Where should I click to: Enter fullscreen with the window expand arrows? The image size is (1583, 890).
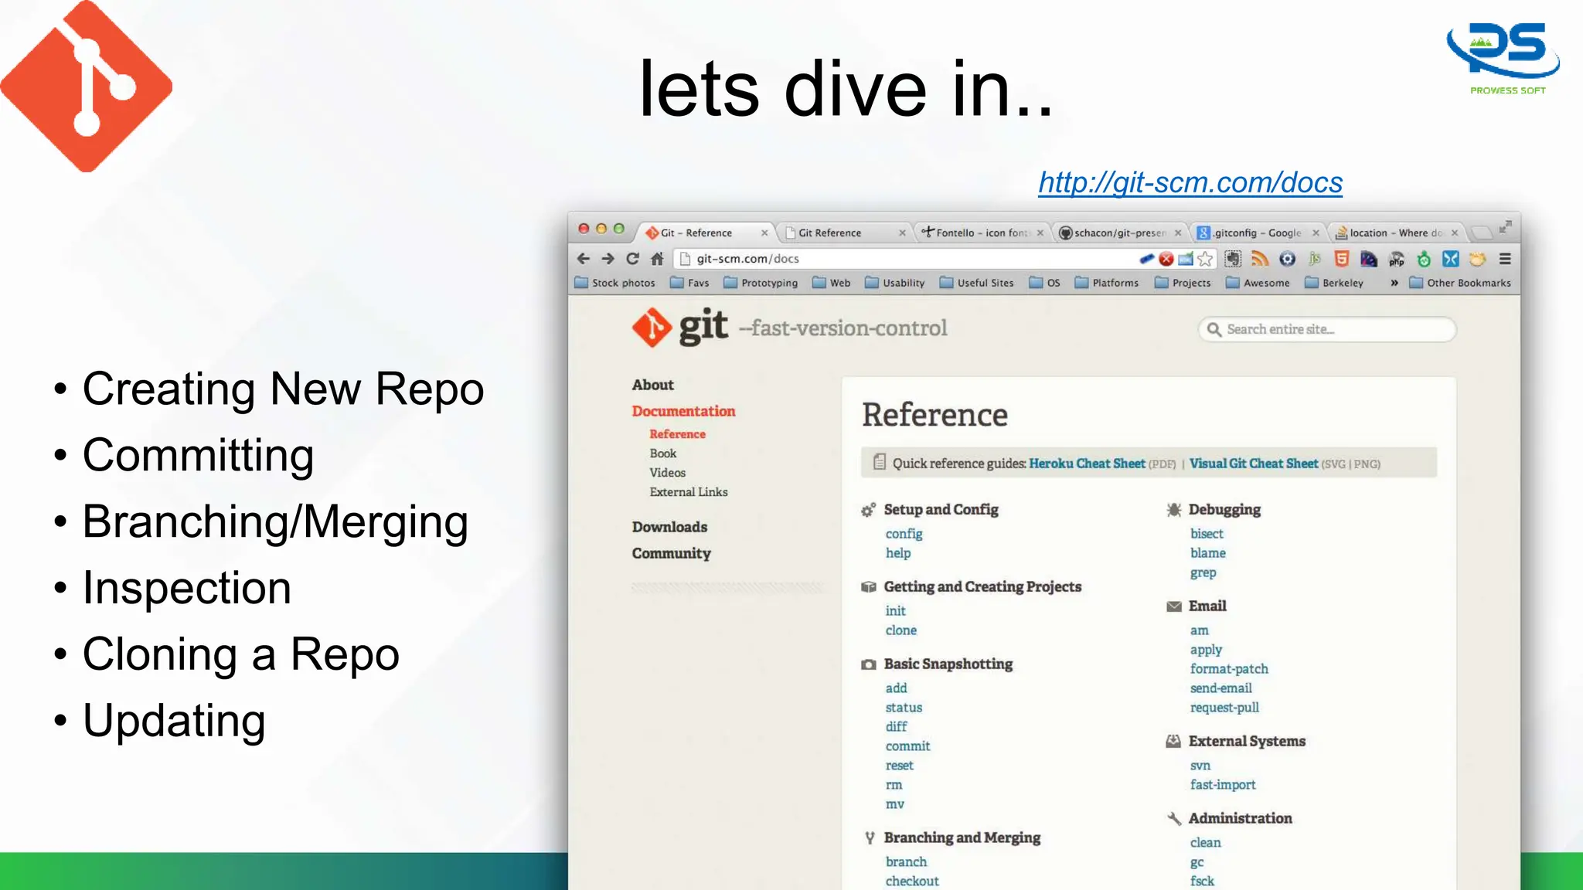(1505, 227)
